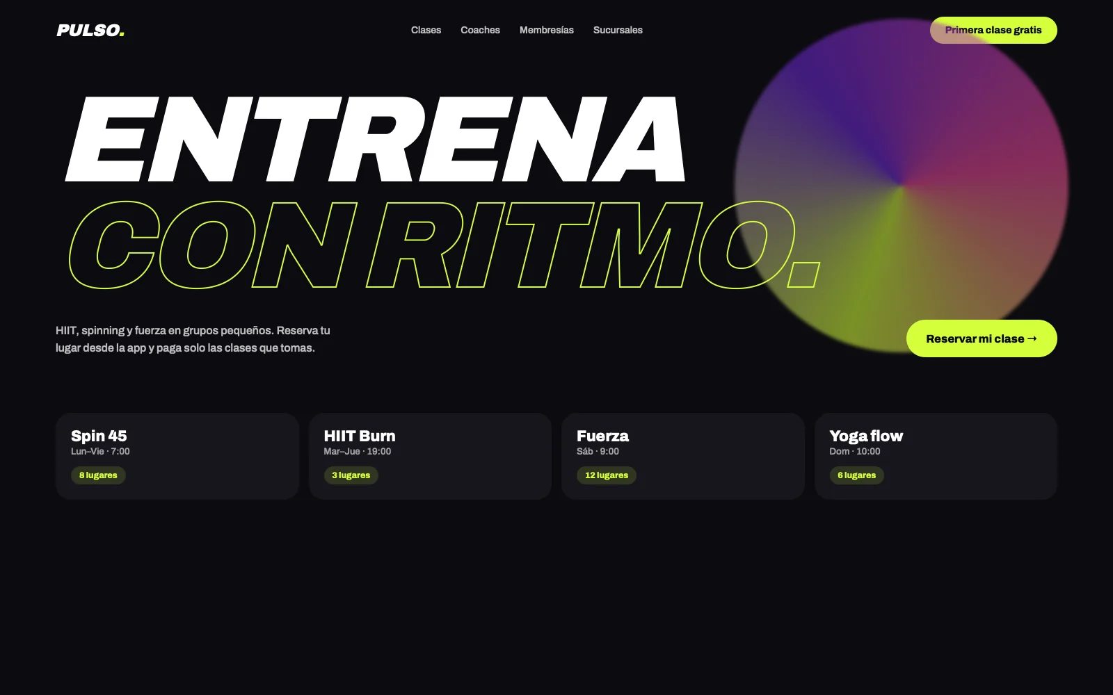The width and height of the screenshot is (1113, 695).
Task: Click the ENTRENA headline text
Action: pos(376,139)
